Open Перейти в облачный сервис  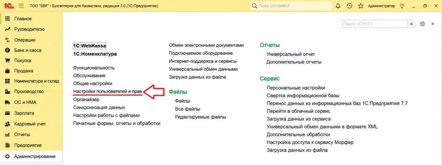(x=299, y=111)
